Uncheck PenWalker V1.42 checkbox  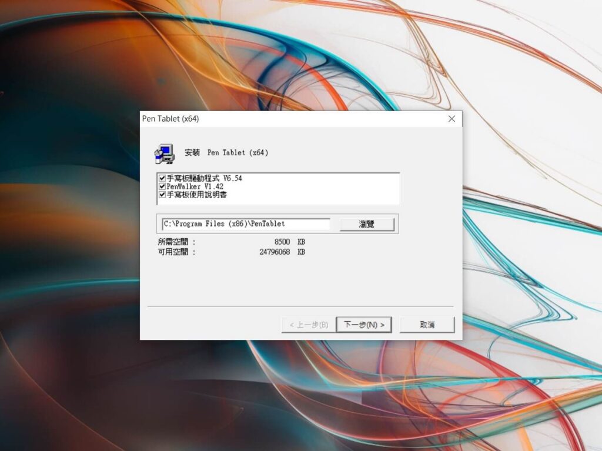162,186
